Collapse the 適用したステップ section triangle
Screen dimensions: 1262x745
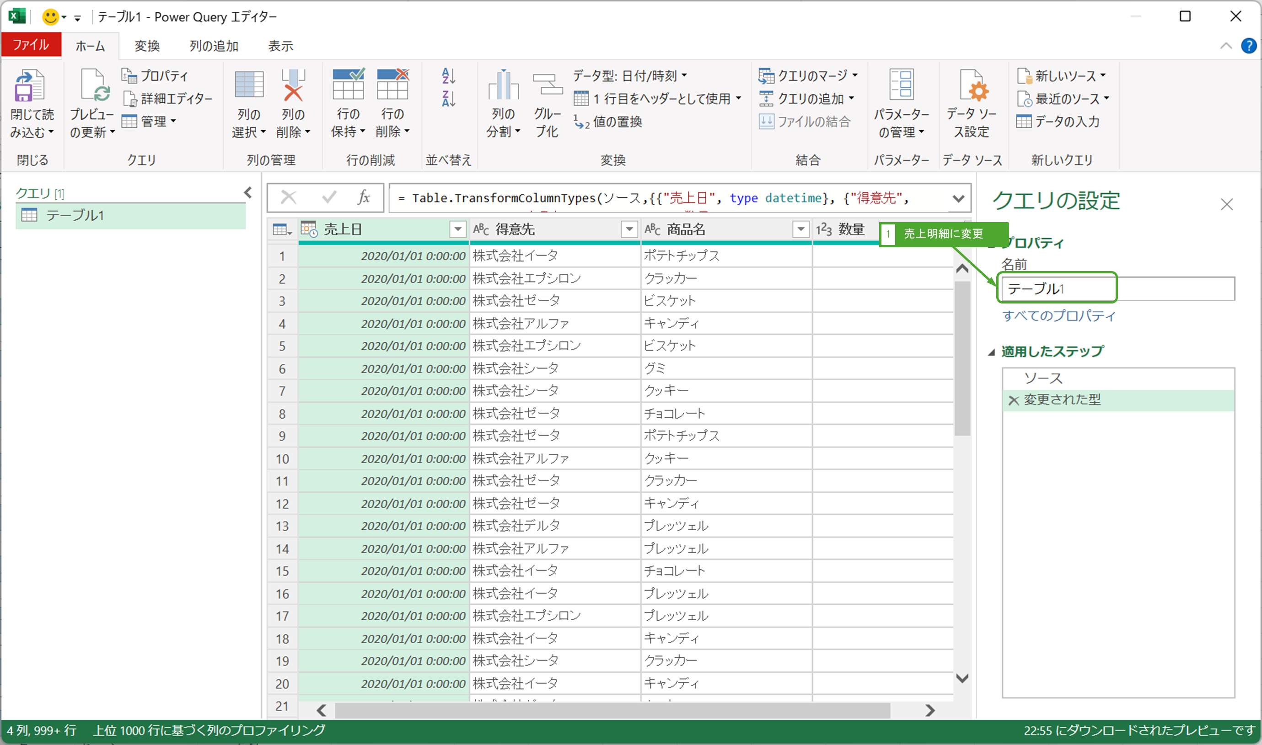991,352
